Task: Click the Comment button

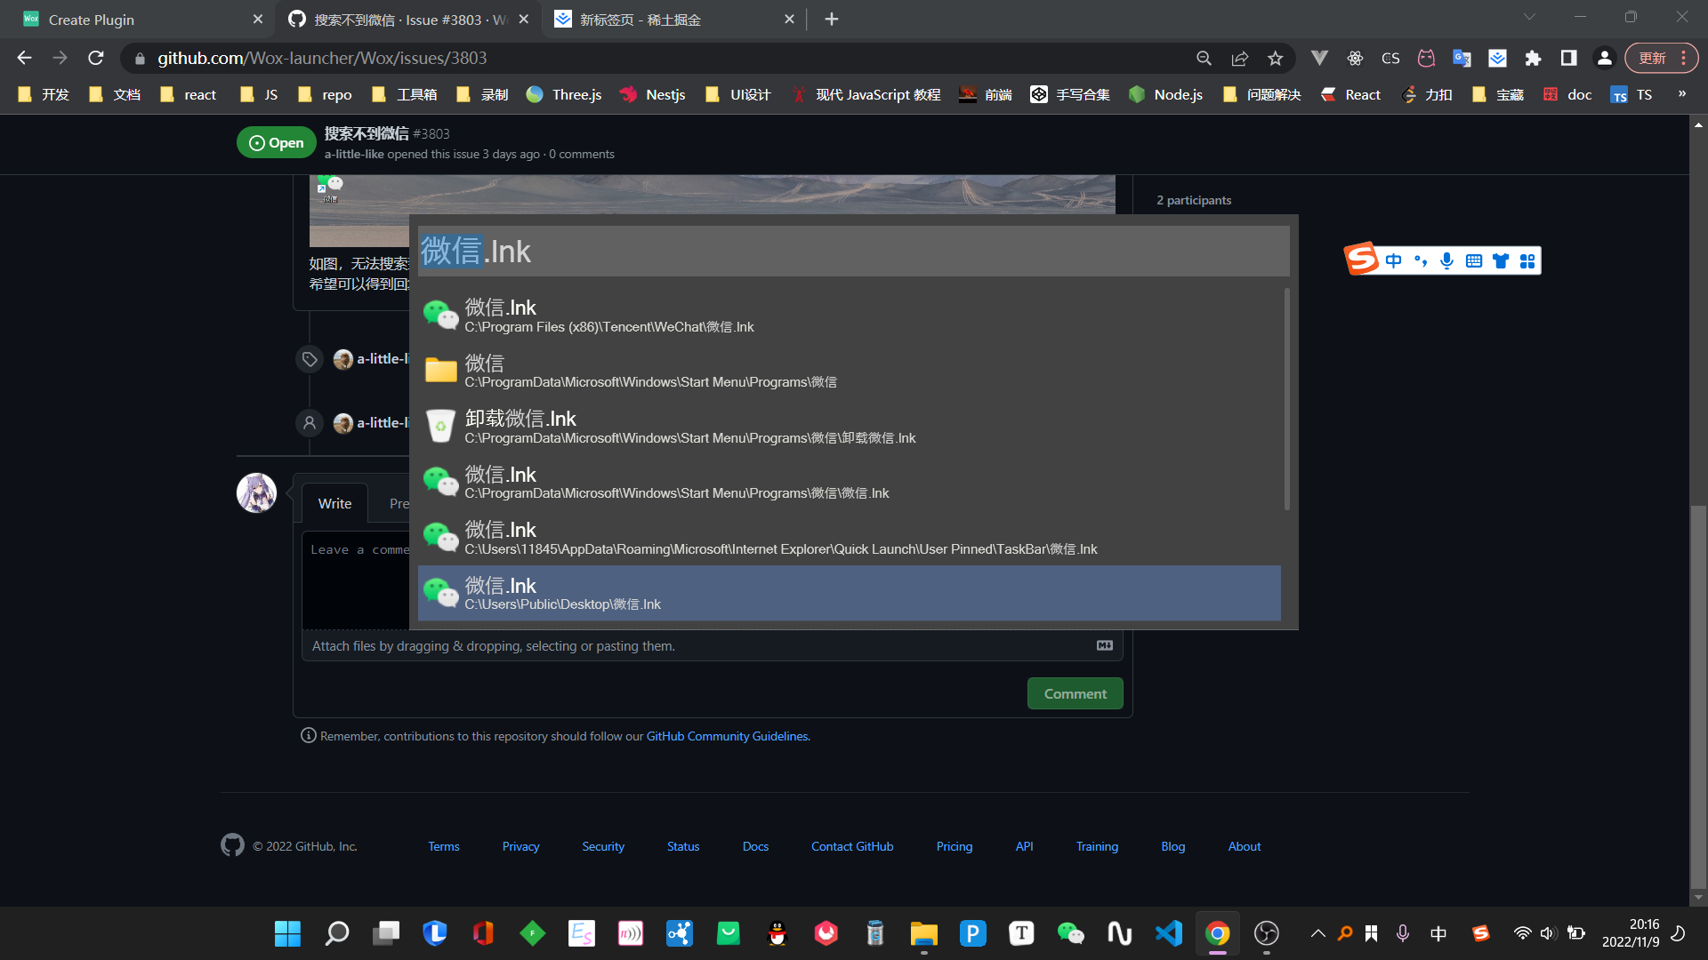Action: pyautogui.click(x=1075, y=693)
